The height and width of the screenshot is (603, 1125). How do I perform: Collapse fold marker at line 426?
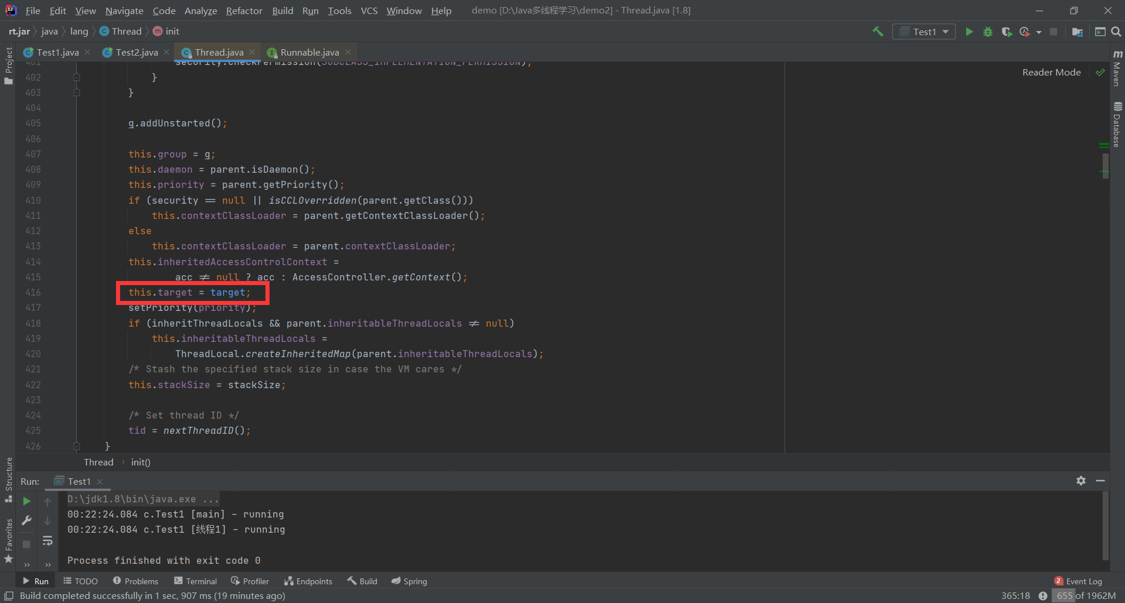click(x=76, y=446)
